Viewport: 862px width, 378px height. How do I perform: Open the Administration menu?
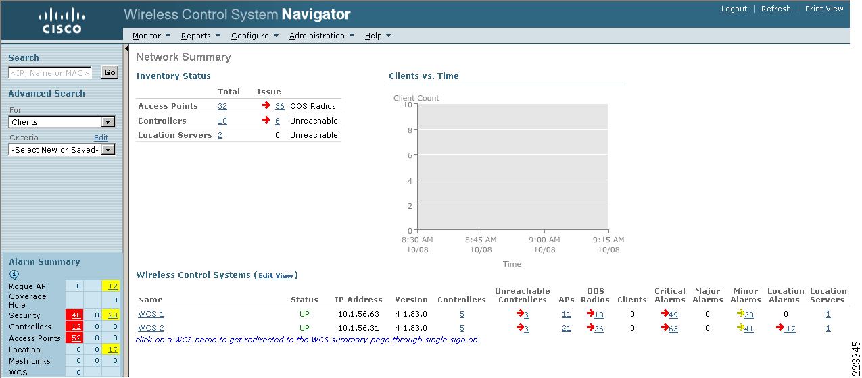[322, 36]
